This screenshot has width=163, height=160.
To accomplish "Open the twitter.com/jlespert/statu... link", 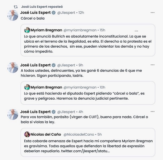I will pos(85,151).
